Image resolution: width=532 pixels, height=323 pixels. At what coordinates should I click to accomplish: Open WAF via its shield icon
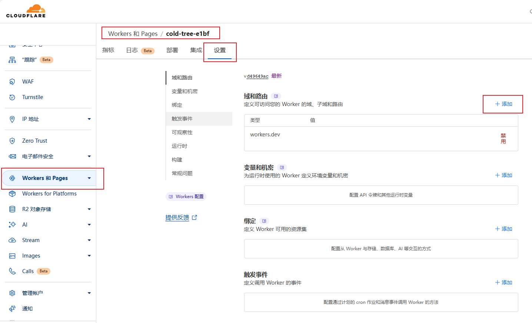[x=12, y=82]
